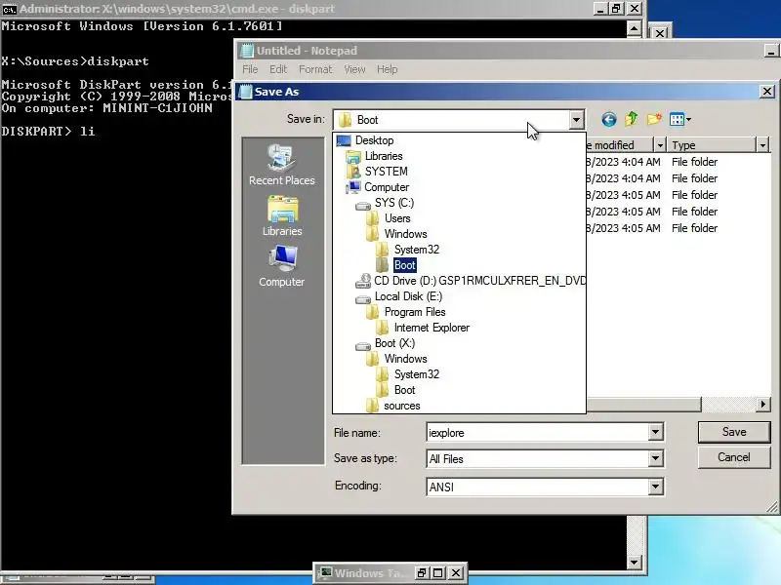Click the cmd.exe title bar icon
Screen dimensions: 781x585
[x=9, y=9]
